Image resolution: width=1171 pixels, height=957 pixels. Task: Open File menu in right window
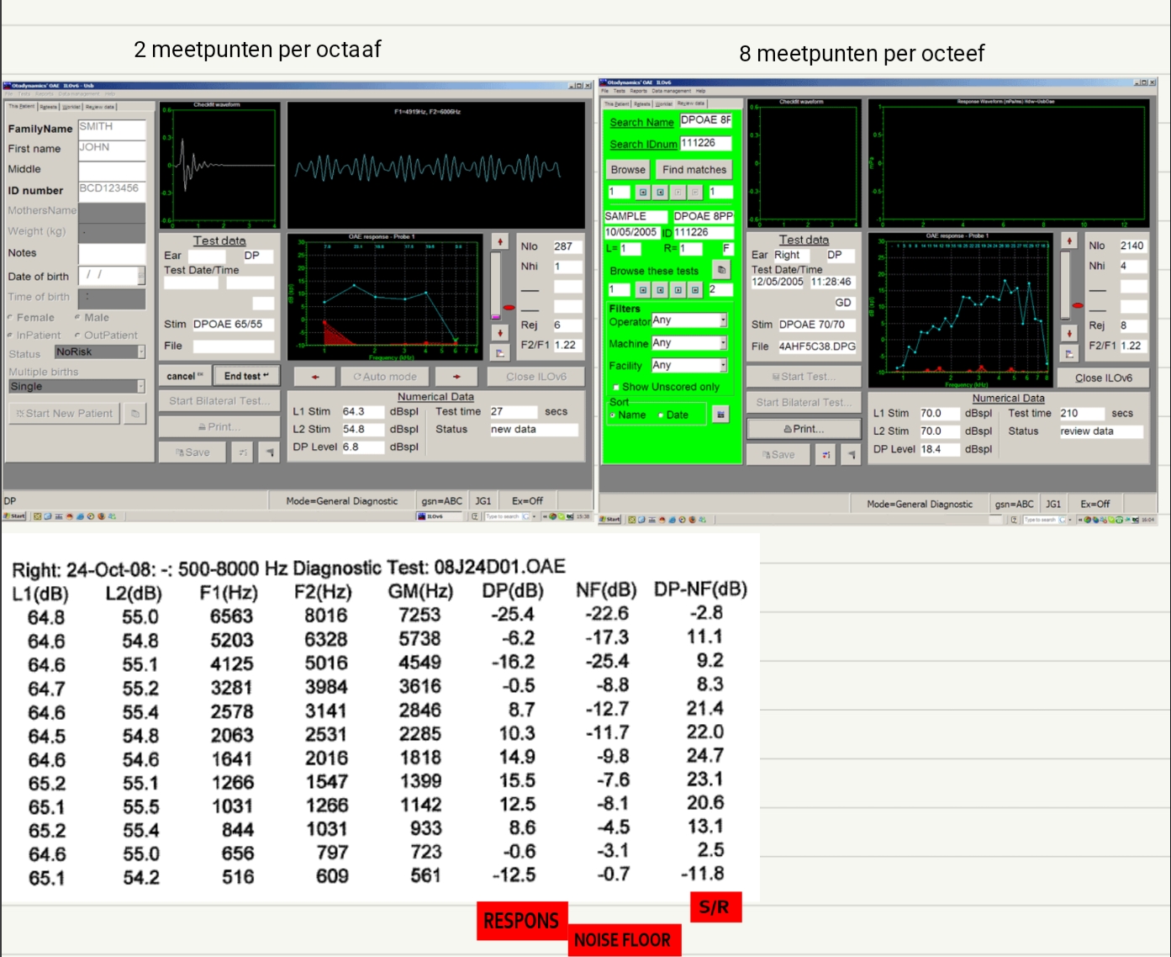click(604, 91)
